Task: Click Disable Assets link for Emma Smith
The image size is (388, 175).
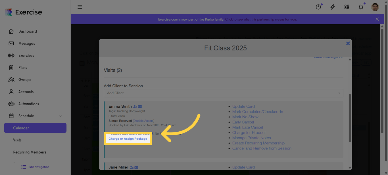Action: 143,121
